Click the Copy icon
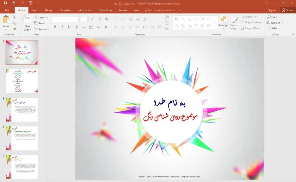Screen dimensions: 296x182 (x=14, y=23)
